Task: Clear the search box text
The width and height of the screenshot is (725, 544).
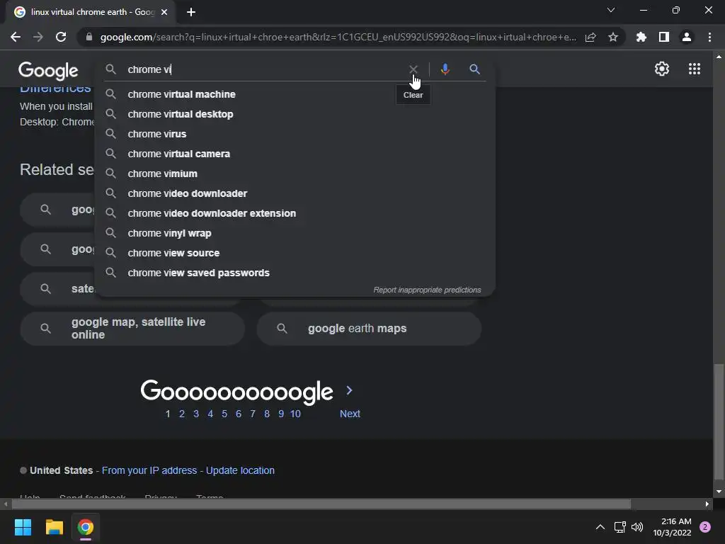Action: click(x=413, y=69)
